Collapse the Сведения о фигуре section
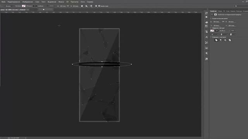Image resolution: width=248 pixels, height=139 pixels. 211,28
